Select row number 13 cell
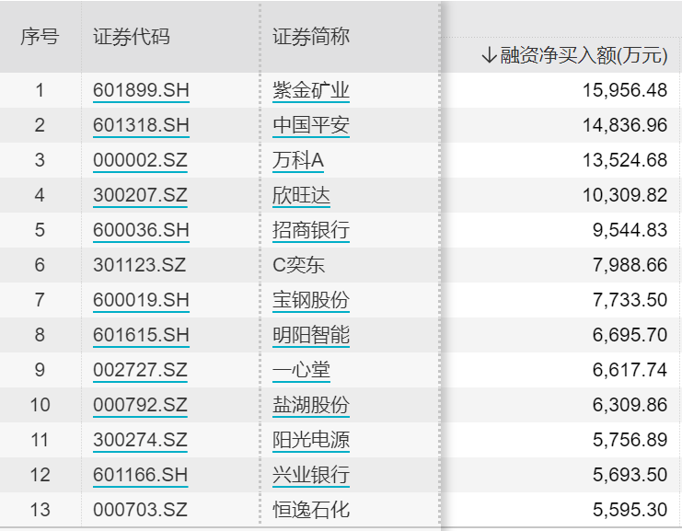 [x=40, y=510]
